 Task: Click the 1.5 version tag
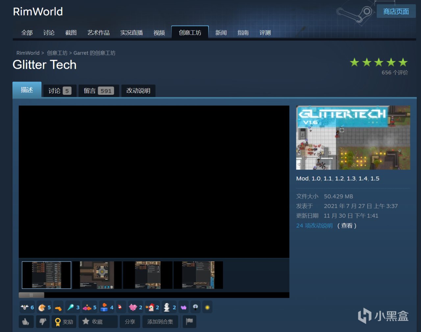(375, 178)
